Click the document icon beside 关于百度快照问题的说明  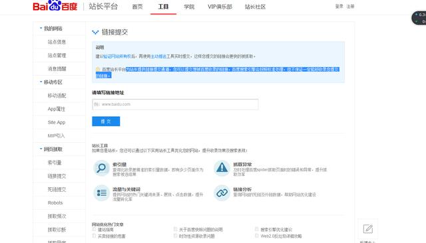(175, 230)
